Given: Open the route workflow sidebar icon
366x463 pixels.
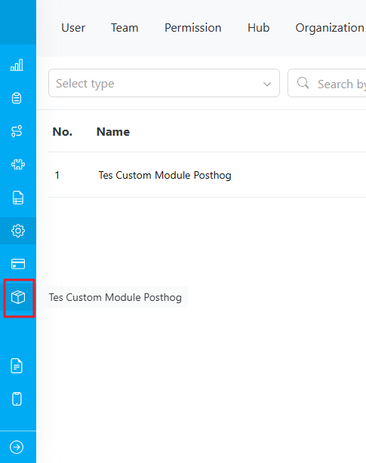Looking at the screenshot, I should coord(17,131).
